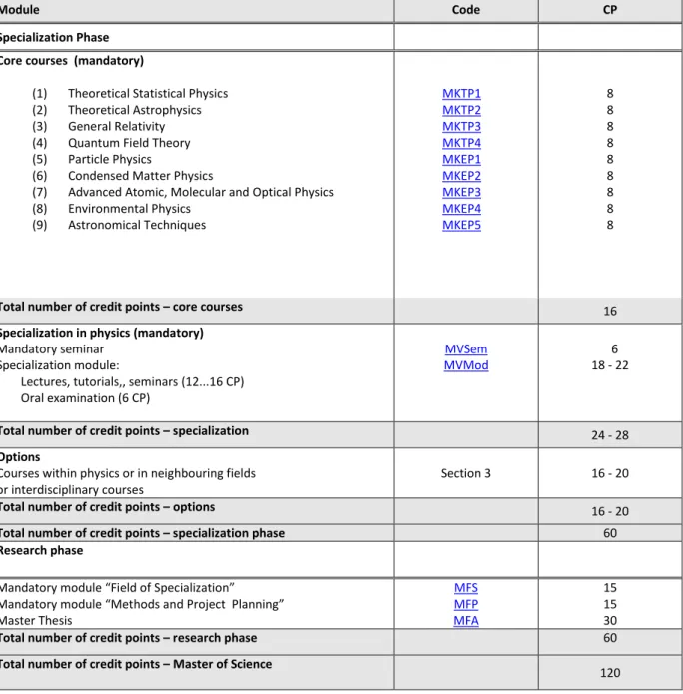Image resolution: width=683 pixels, height=694 pixels.
Task: Click the MKTP4 code link
Action: coord(461,143)
